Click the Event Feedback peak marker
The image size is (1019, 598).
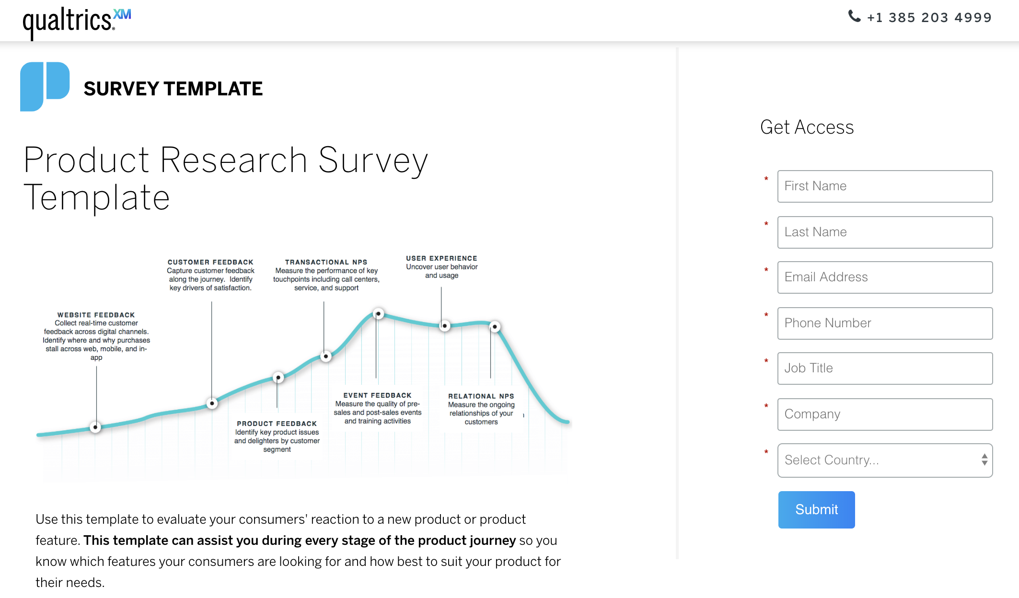pyautogui.click(x=379, y=314)
